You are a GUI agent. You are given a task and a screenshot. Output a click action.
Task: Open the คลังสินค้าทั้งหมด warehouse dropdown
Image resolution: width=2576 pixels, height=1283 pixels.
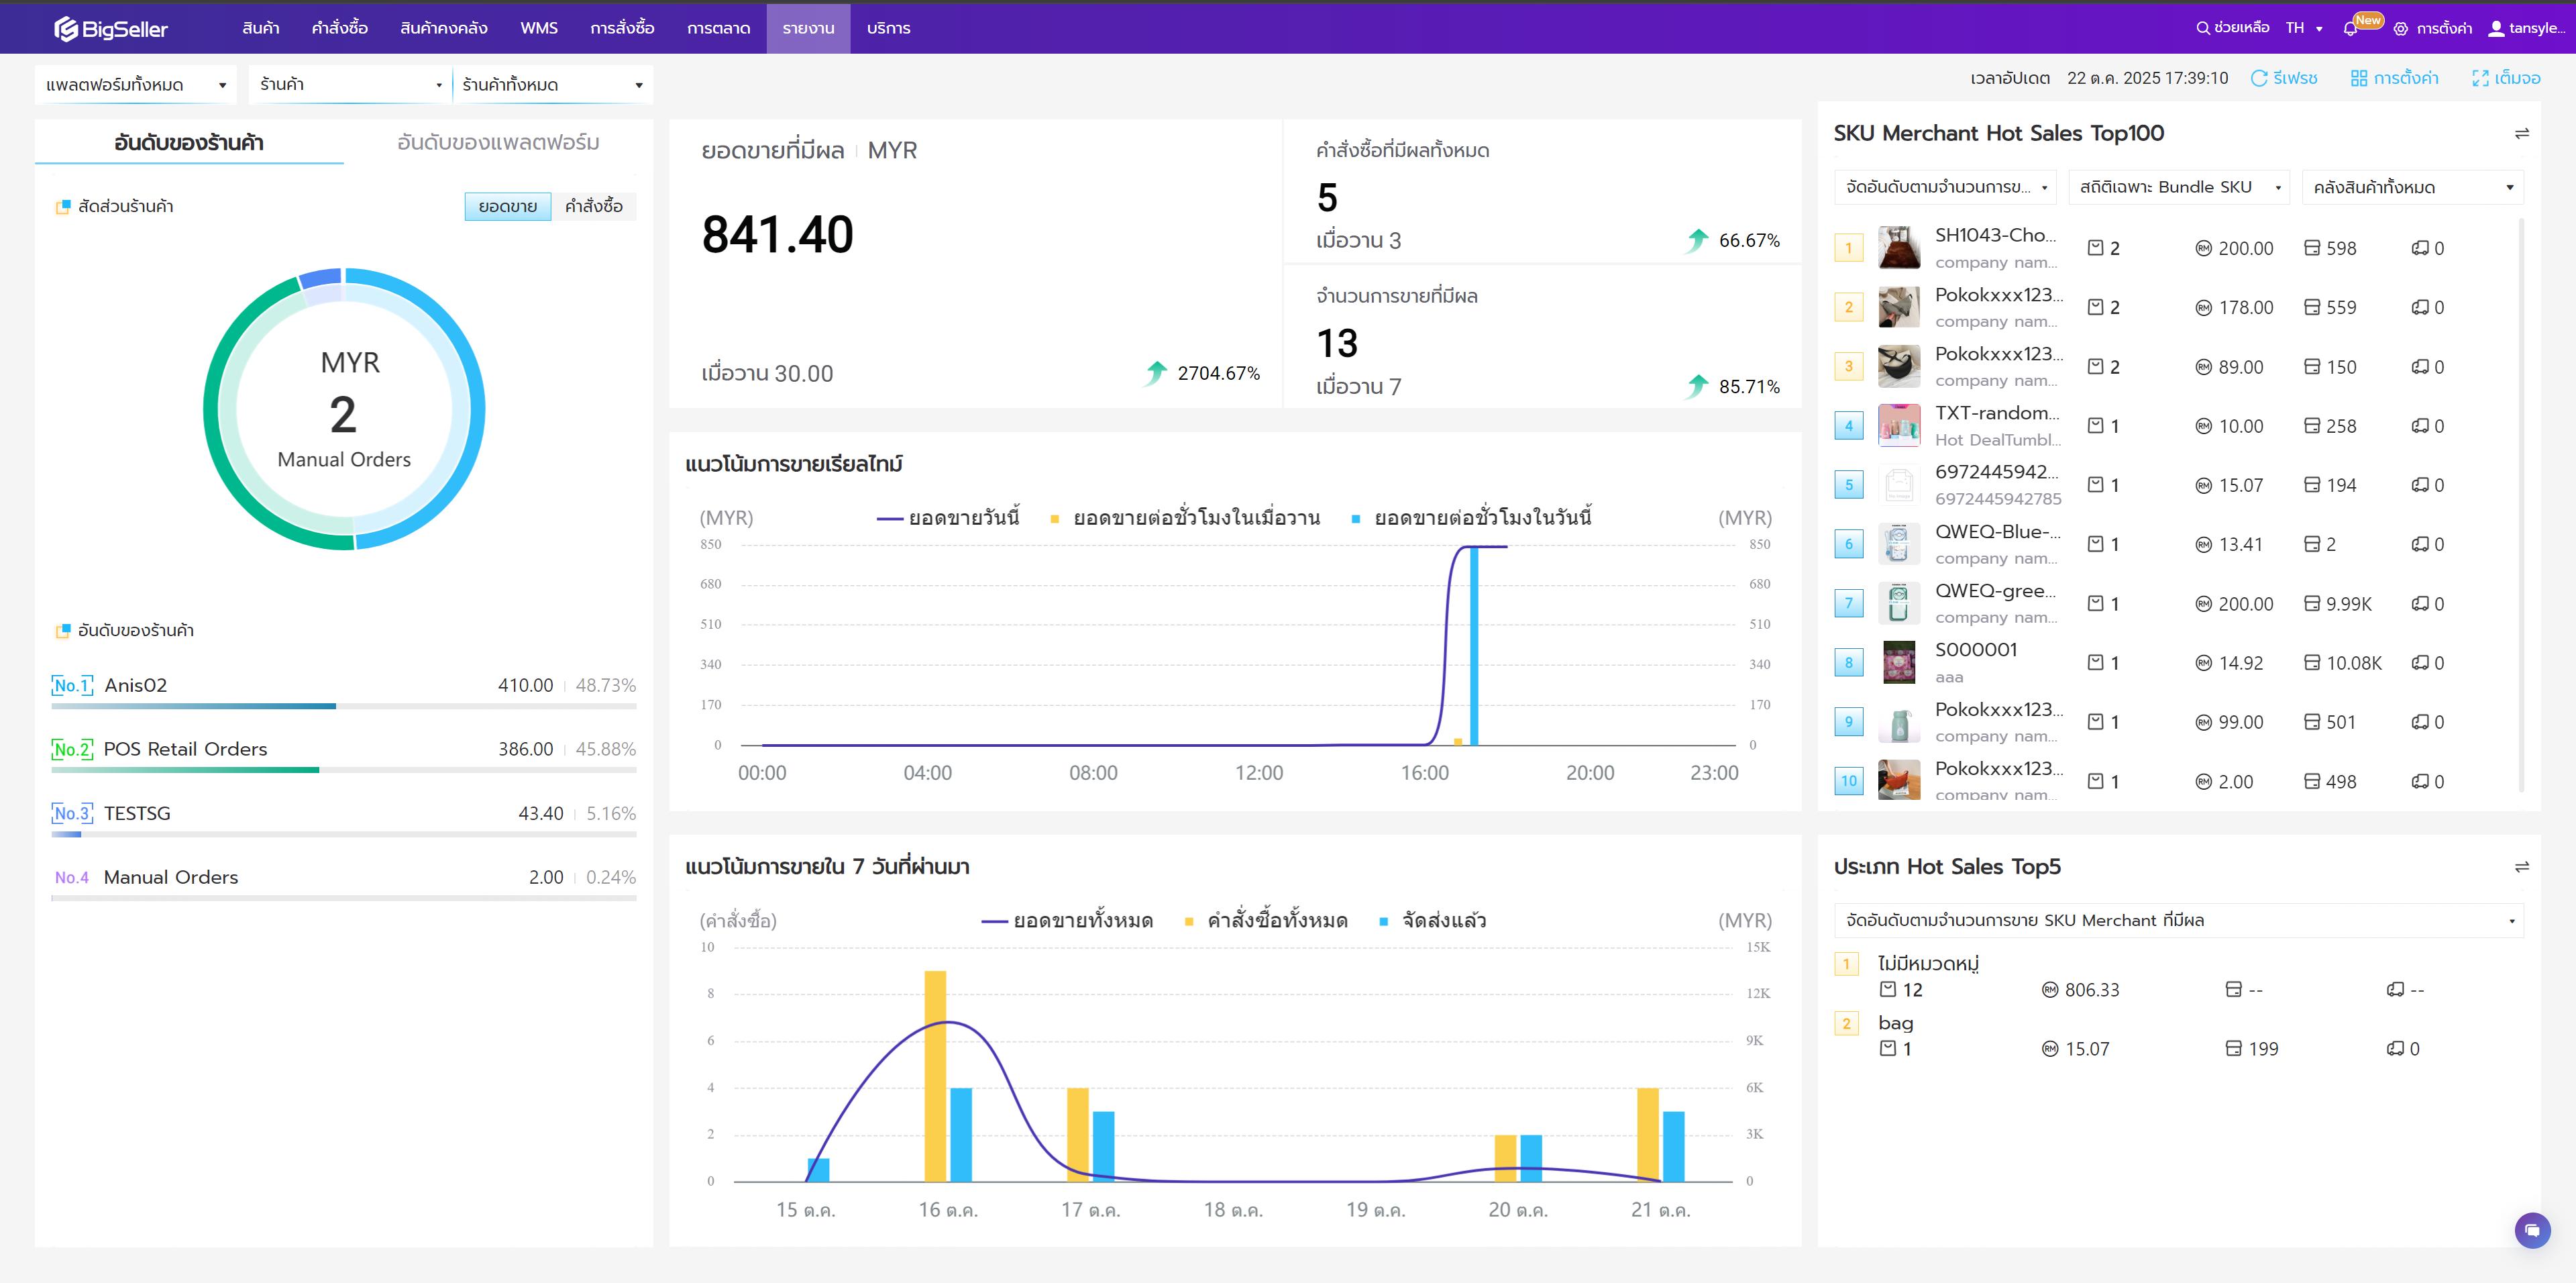pyautogui.click(x=2412, y=188)
